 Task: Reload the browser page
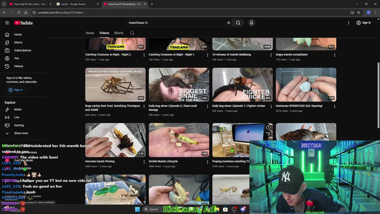(x=18, y=12)
